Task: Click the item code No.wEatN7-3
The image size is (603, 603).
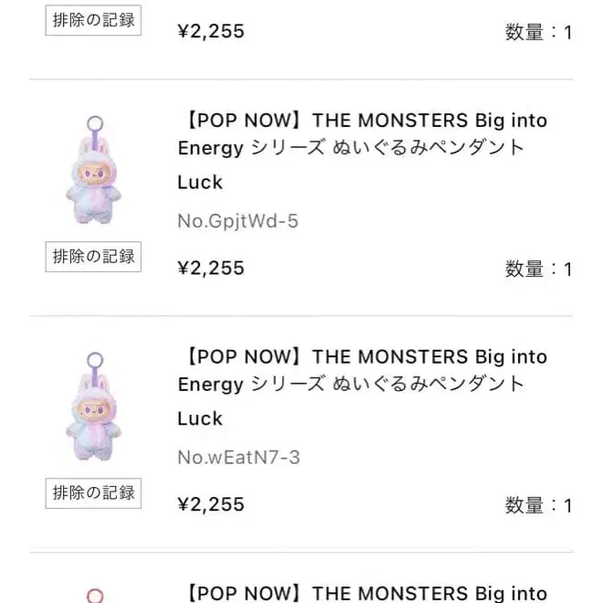Action: coord(238,456)
